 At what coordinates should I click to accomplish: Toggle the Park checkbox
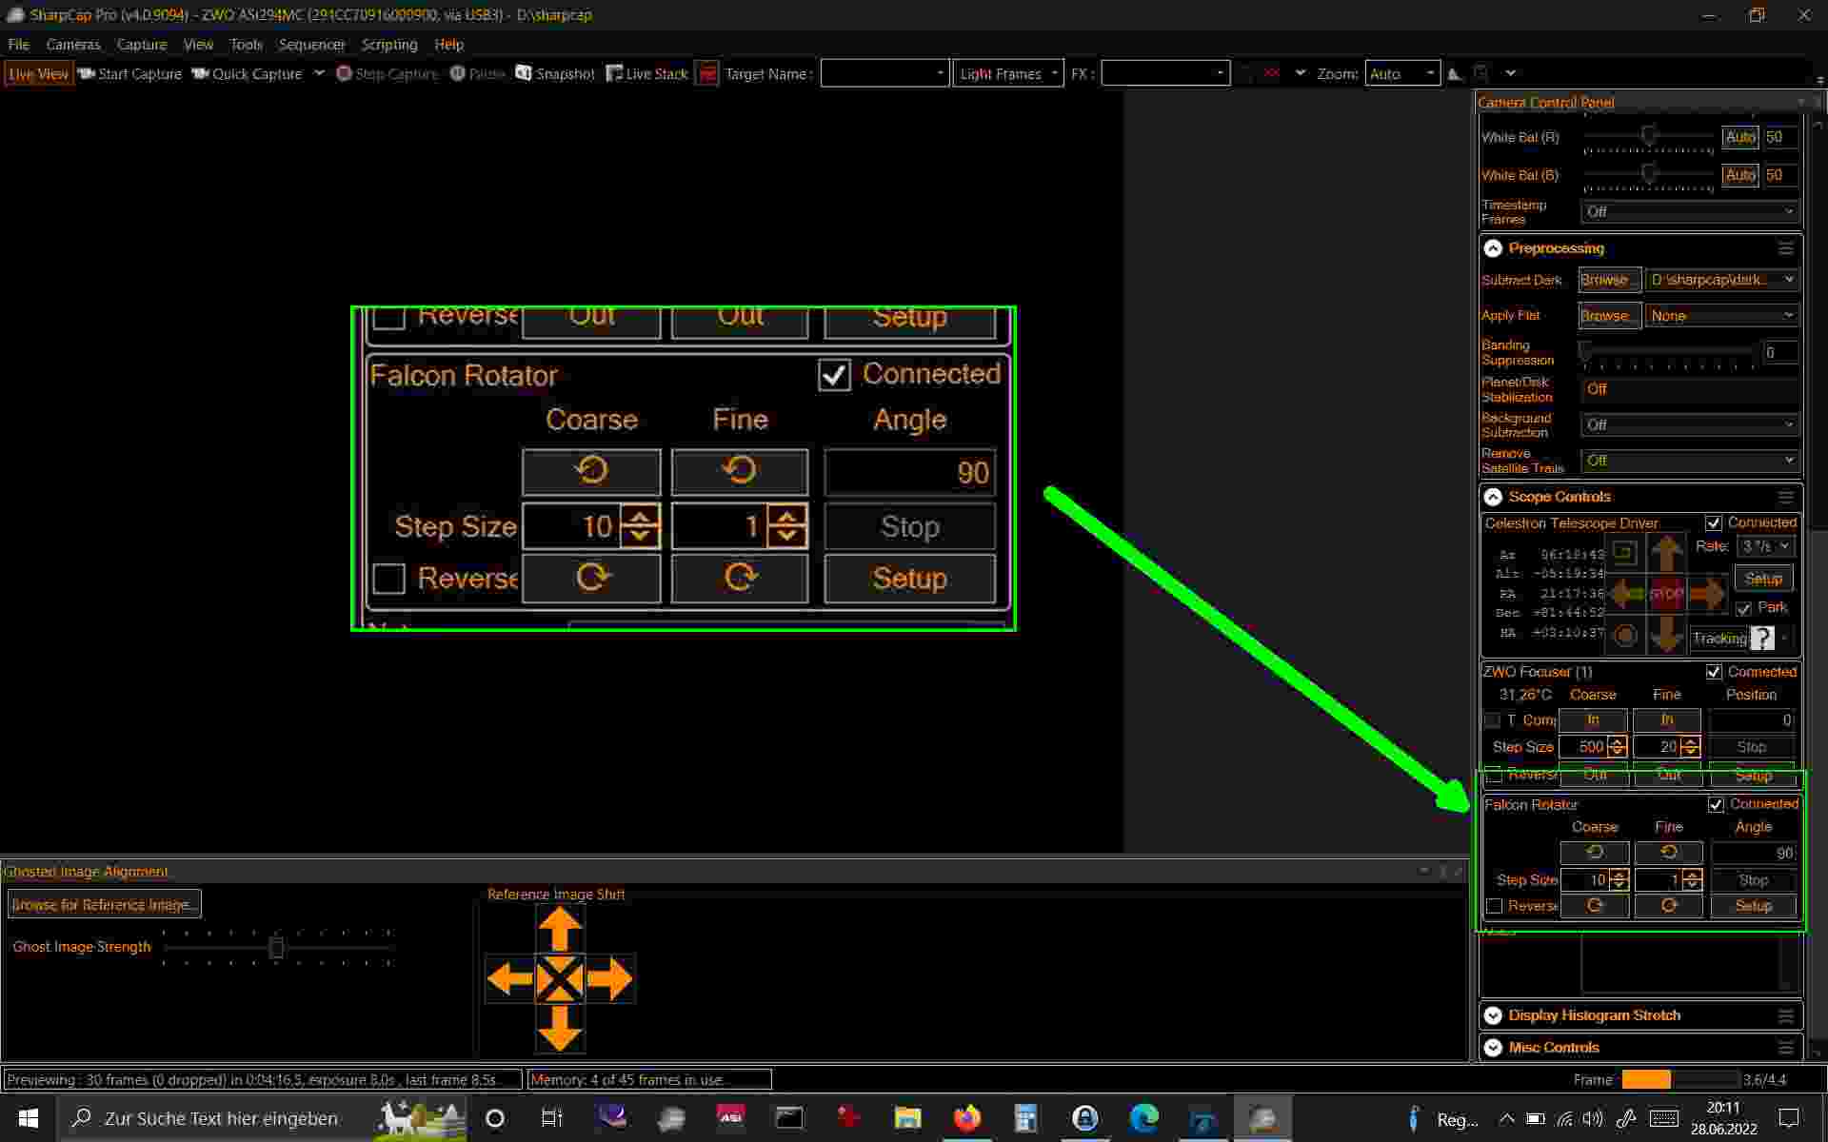pyautogui.click(x=1744, y=608)
